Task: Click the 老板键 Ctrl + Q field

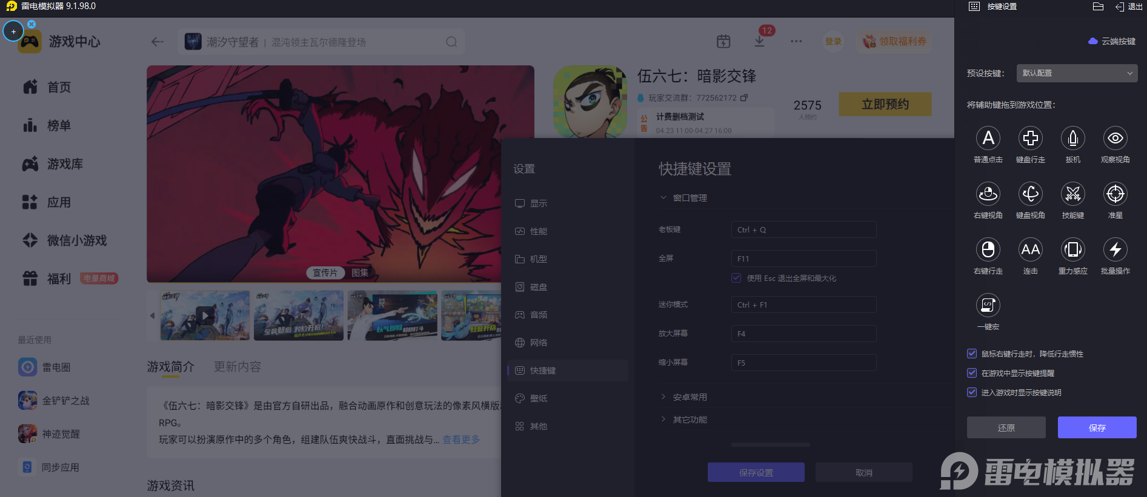Action: (803, 230)
